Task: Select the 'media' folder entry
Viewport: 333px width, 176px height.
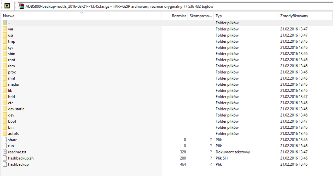Action: 13,84
